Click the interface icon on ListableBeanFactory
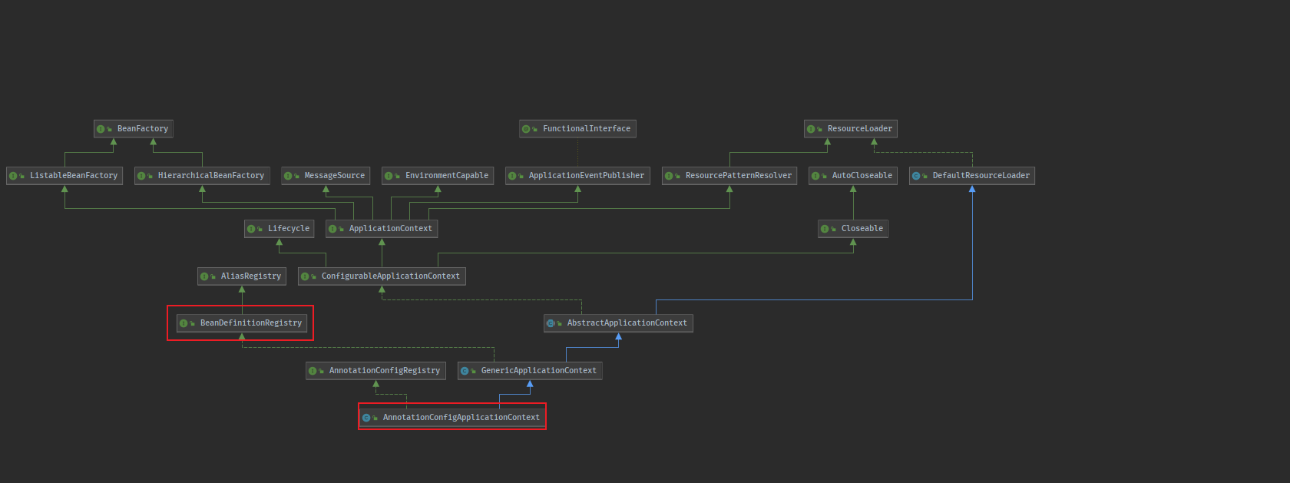Image resolution: width=1290 pixels, height=483 pixels. pyautogui.click(x=13, y=176)
